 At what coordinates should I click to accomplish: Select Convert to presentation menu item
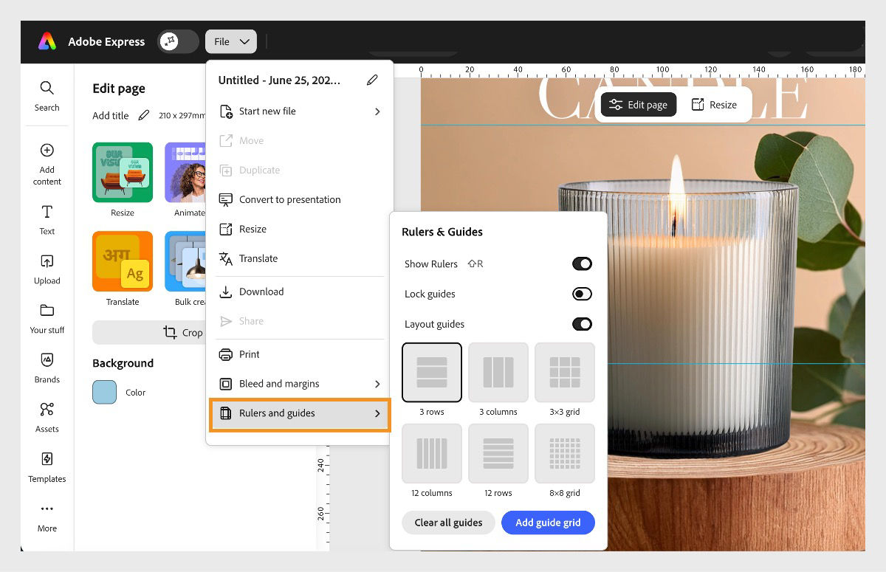pyautogui.click(x=300, y=199)
